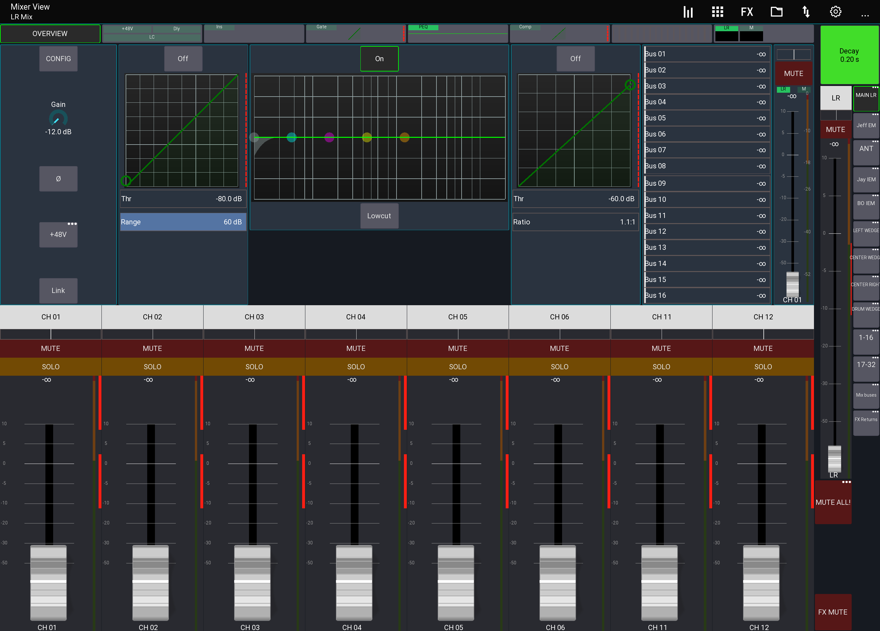Screen dimensions: 880x631
Task: Open the channel grid view icon
Action: pyautogui.click(x=717, y=12)
